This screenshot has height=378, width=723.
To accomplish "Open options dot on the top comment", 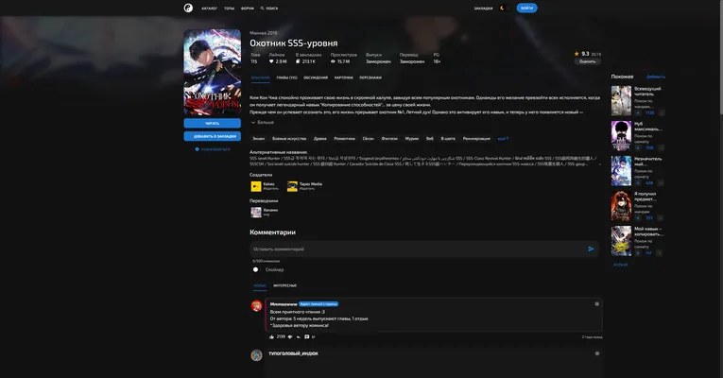I will 596,303.
